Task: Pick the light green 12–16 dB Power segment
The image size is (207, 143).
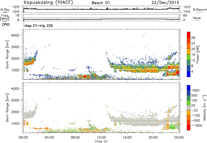Action: (x=189, y=57)
